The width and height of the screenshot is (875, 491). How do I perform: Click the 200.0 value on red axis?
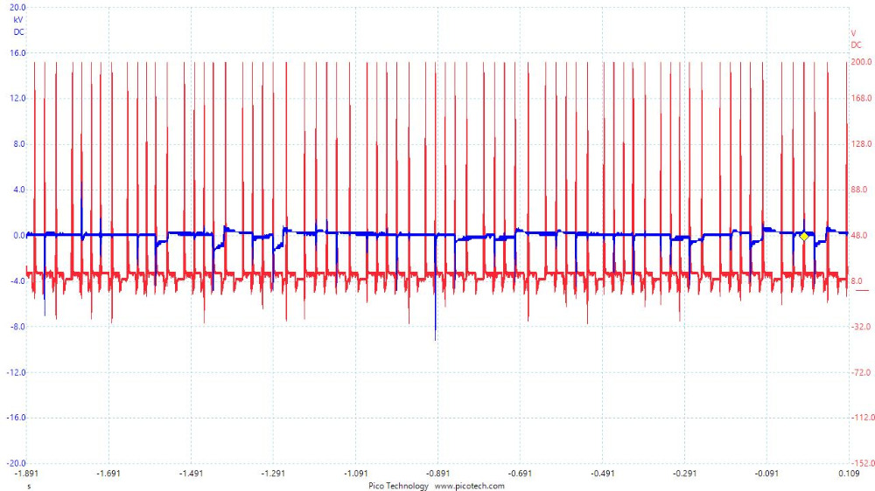861,62
